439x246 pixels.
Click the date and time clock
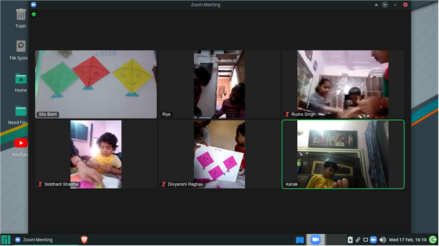click(407, 240)
